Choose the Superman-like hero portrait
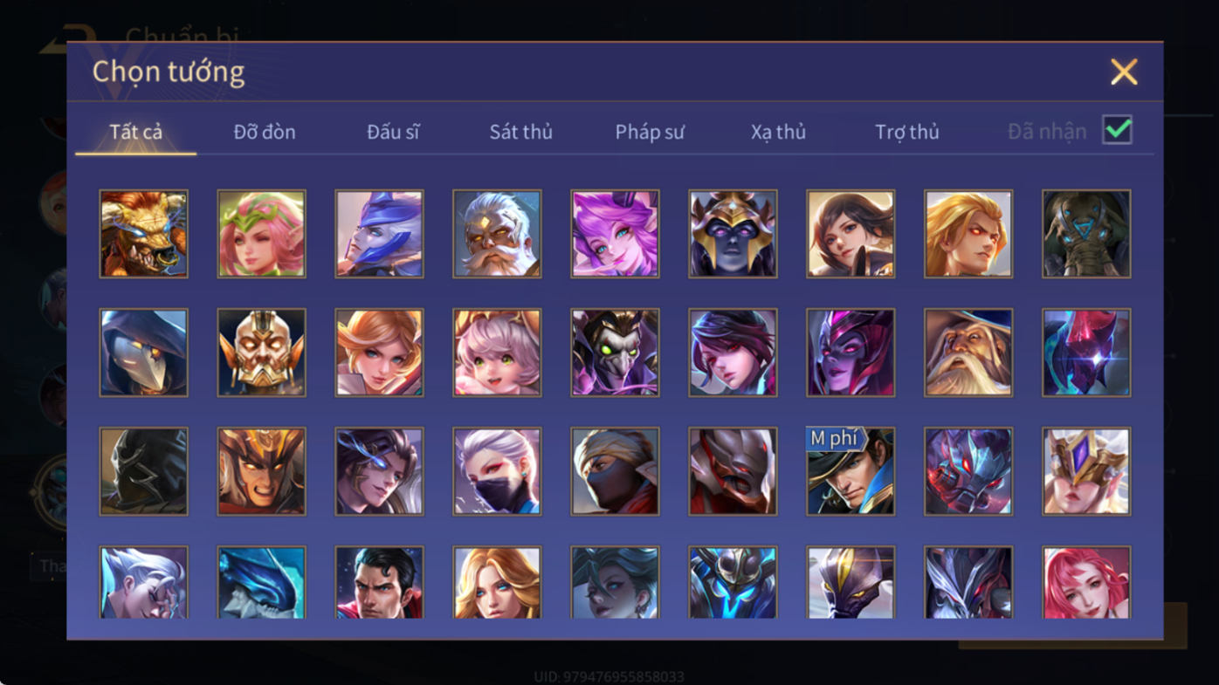 coord(379,582)
